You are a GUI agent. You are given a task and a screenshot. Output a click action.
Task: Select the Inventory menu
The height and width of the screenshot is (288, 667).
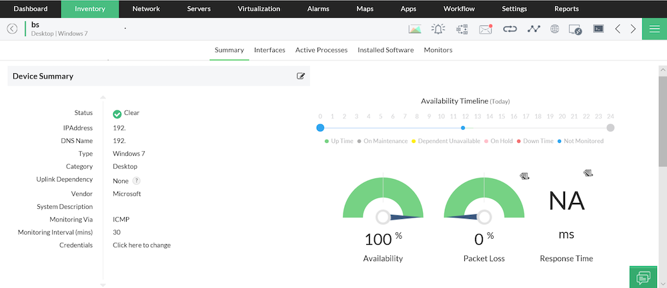(x=90, y=9)
